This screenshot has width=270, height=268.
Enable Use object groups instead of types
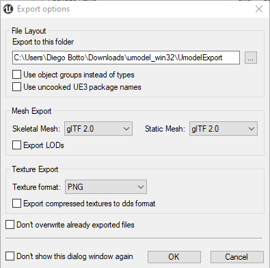tap(16, 75)
